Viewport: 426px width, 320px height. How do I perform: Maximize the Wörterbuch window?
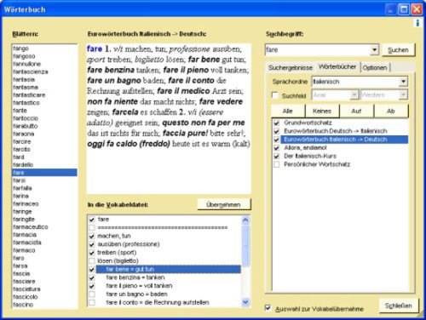(x=404, y=9)
